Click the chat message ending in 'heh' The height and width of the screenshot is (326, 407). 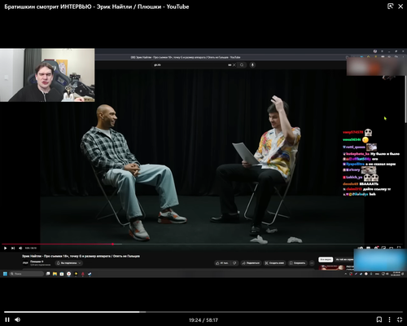(x=359, y=194)
